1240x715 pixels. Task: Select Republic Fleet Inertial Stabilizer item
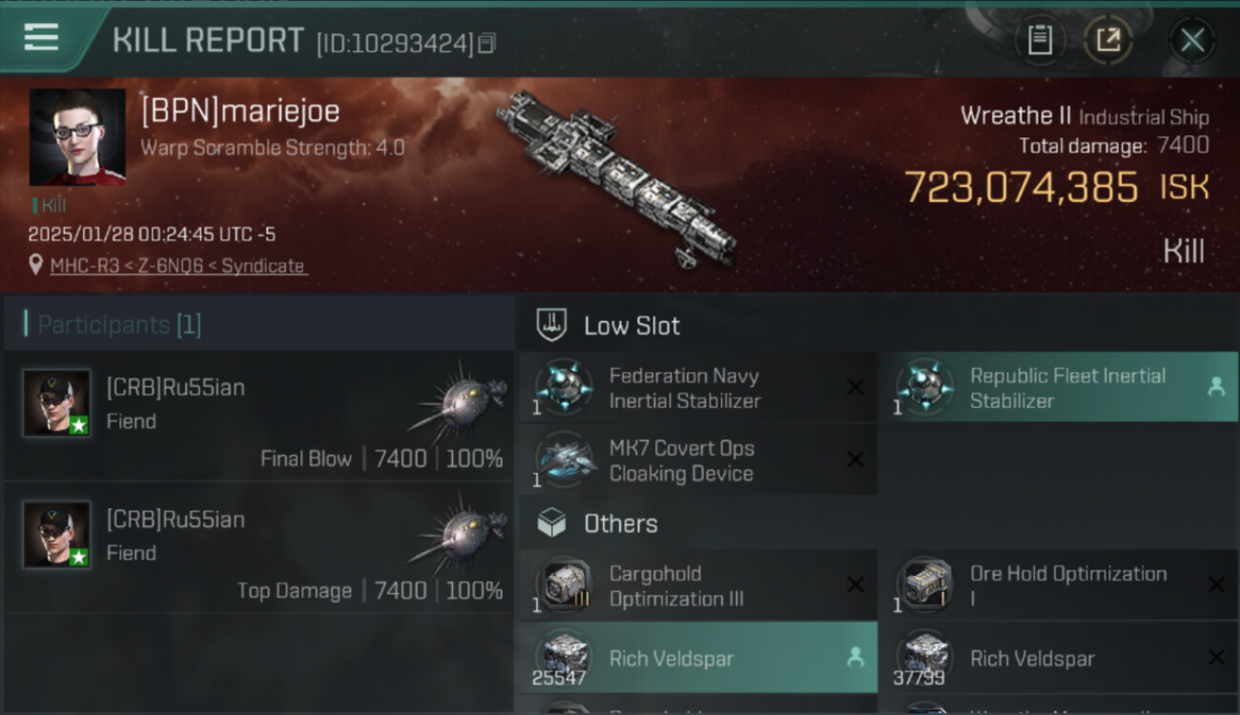1059,388
